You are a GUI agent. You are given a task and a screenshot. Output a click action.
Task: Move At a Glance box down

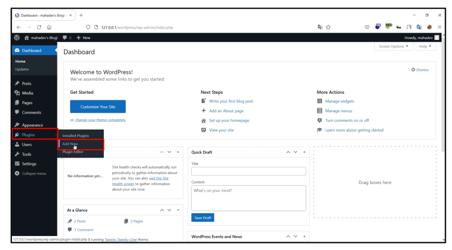coord(169,210)
